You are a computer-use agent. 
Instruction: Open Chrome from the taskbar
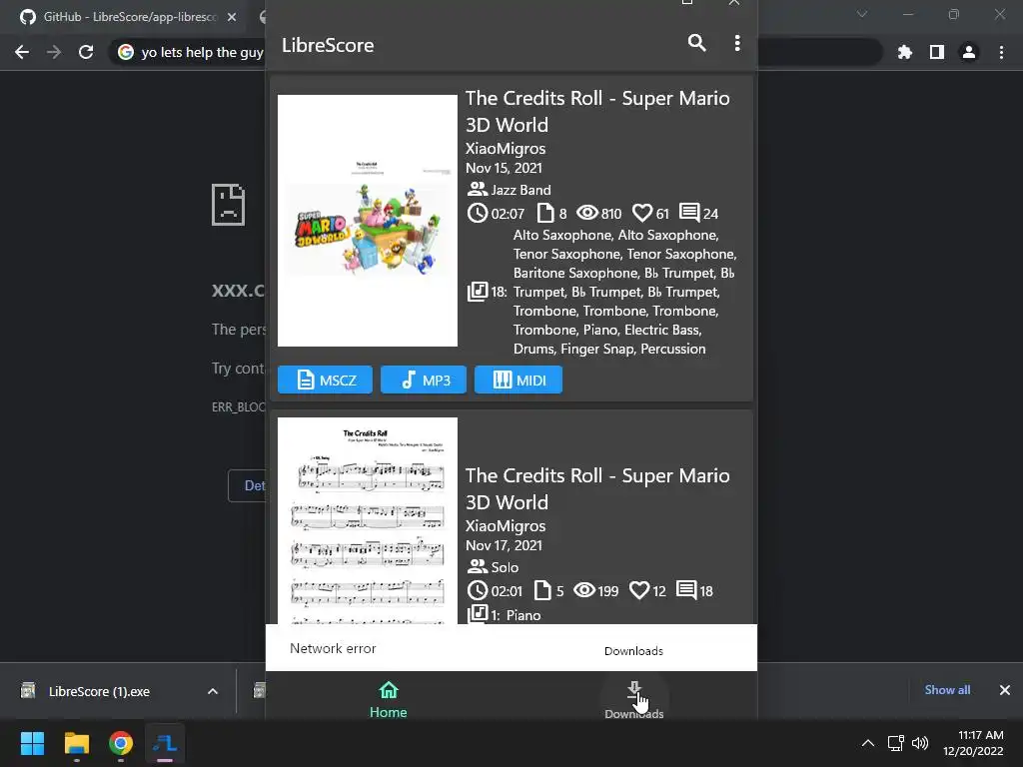[121, 743]
